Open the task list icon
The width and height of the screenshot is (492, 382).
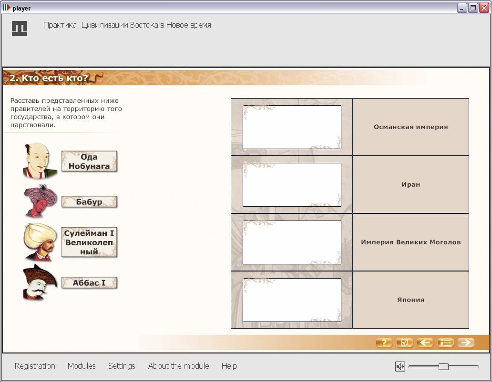[445, 342]
